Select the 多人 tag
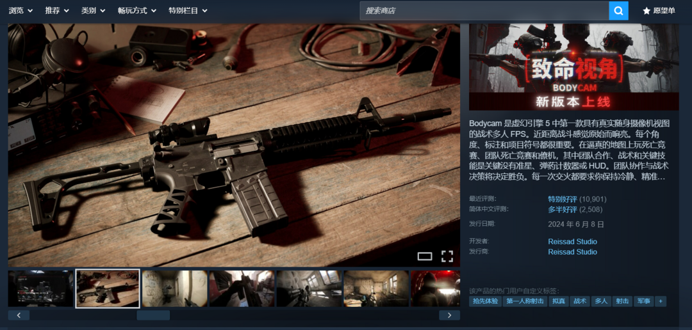The width and height of the screenshot is (692, 330). (x=600, y=301)
